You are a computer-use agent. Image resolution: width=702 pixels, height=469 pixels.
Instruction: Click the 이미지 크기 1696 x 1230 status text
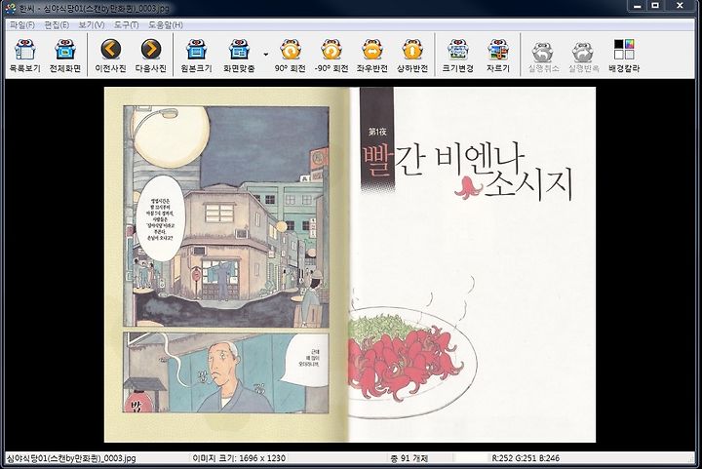pyautogui.click(x=239, y=458)
